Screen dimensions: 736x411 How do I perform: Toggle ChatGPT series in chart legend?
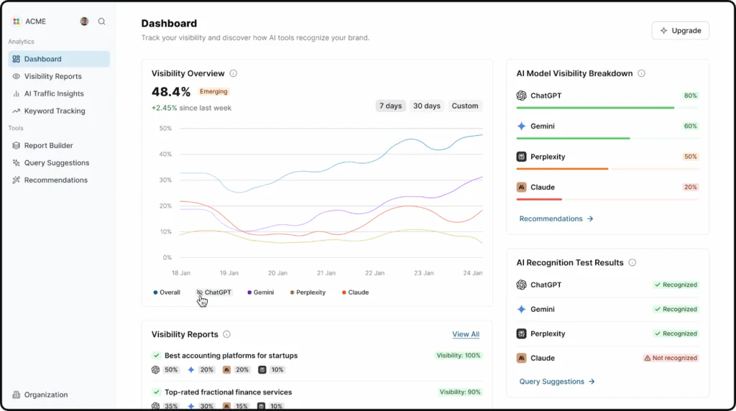pos(215,292)
